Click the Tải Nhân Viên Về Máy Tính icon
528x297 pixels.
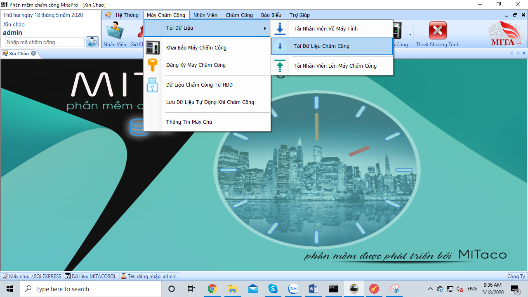click(280, 29)
